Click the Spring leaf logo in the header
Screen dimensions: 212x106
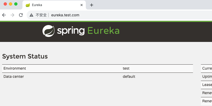[x=49, y=31]
